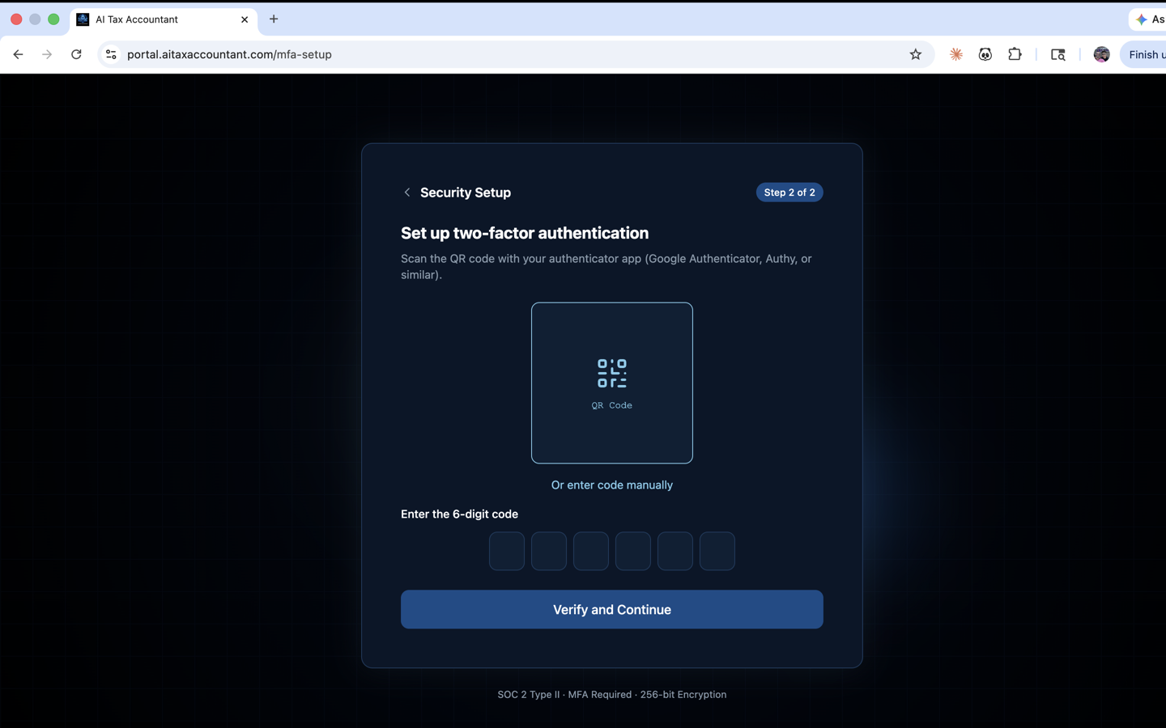The height and width of the screenshot is (728, 1166).
Task: Open the orange starburst extension
Action: point(956,54)
